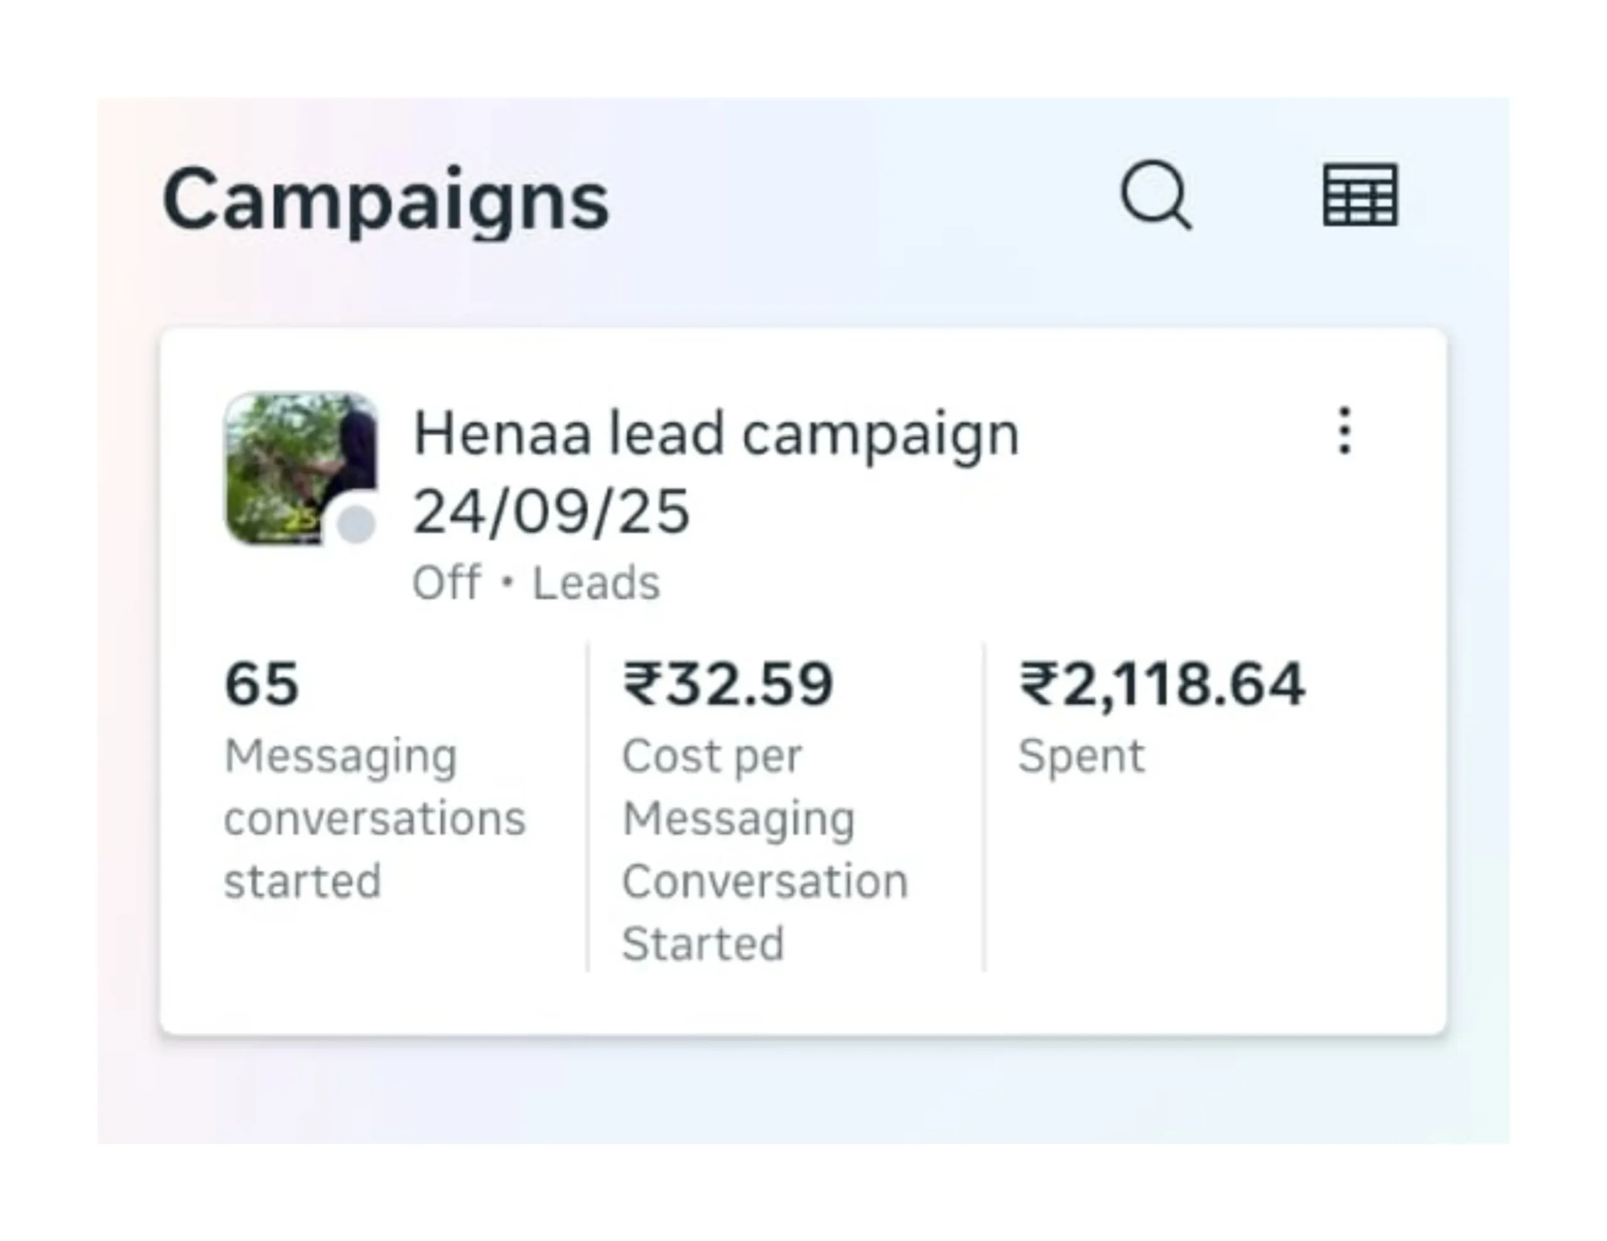Click the ₹2,118.64 amount spent value
The height and width of the screenshot is (1241, 1607).
tap(1162, 684)
